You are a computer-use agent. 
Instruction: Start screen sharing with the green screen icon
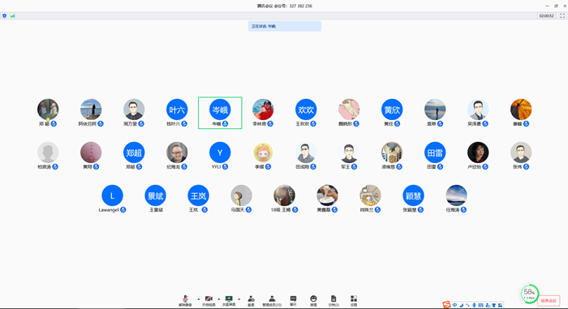pyautogui.click(x=229, y=300)
